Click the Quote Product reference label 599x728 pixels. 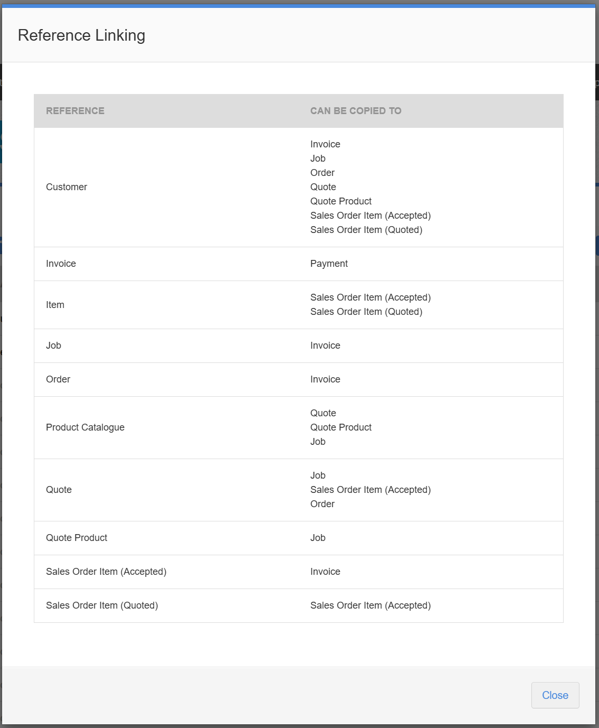coord(77,538)
